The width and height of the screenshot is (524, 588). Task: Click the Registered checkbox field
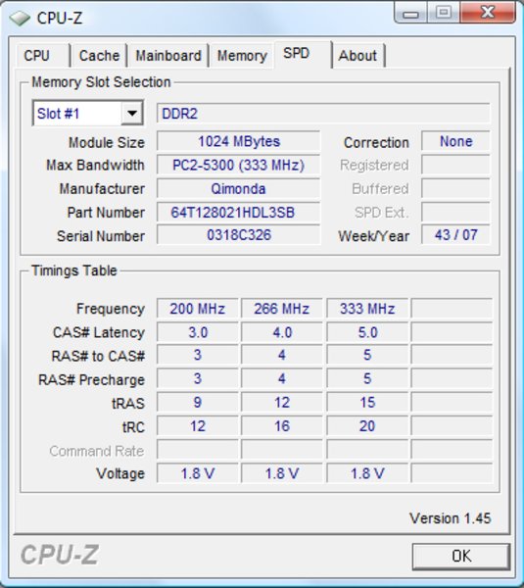click(455, 165)
